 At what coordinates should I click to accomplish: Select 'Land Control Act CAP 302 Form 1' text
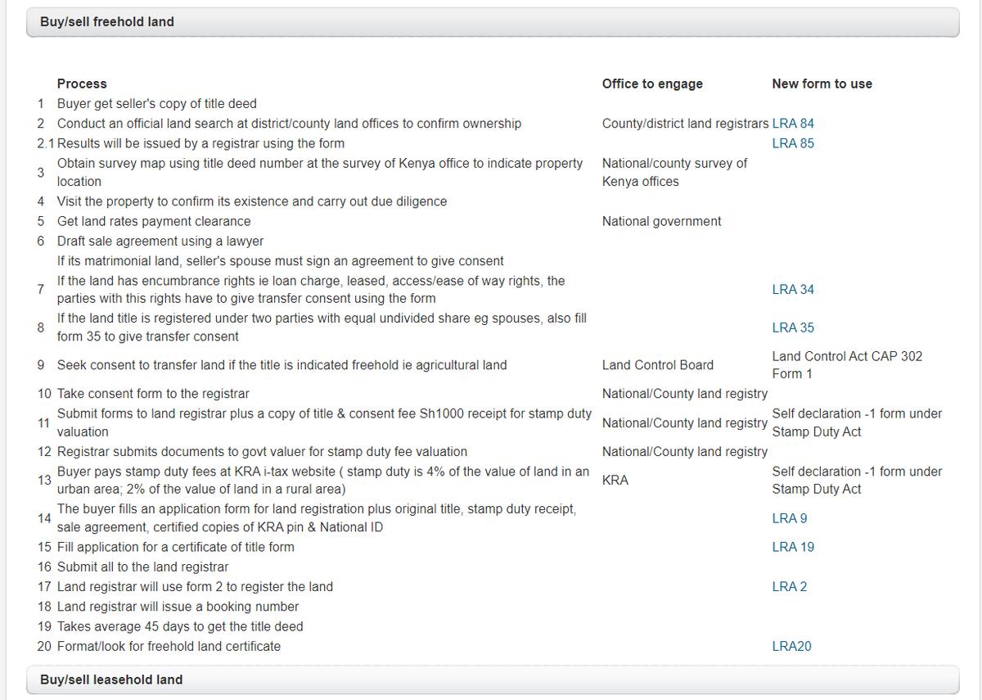point(847,365)
